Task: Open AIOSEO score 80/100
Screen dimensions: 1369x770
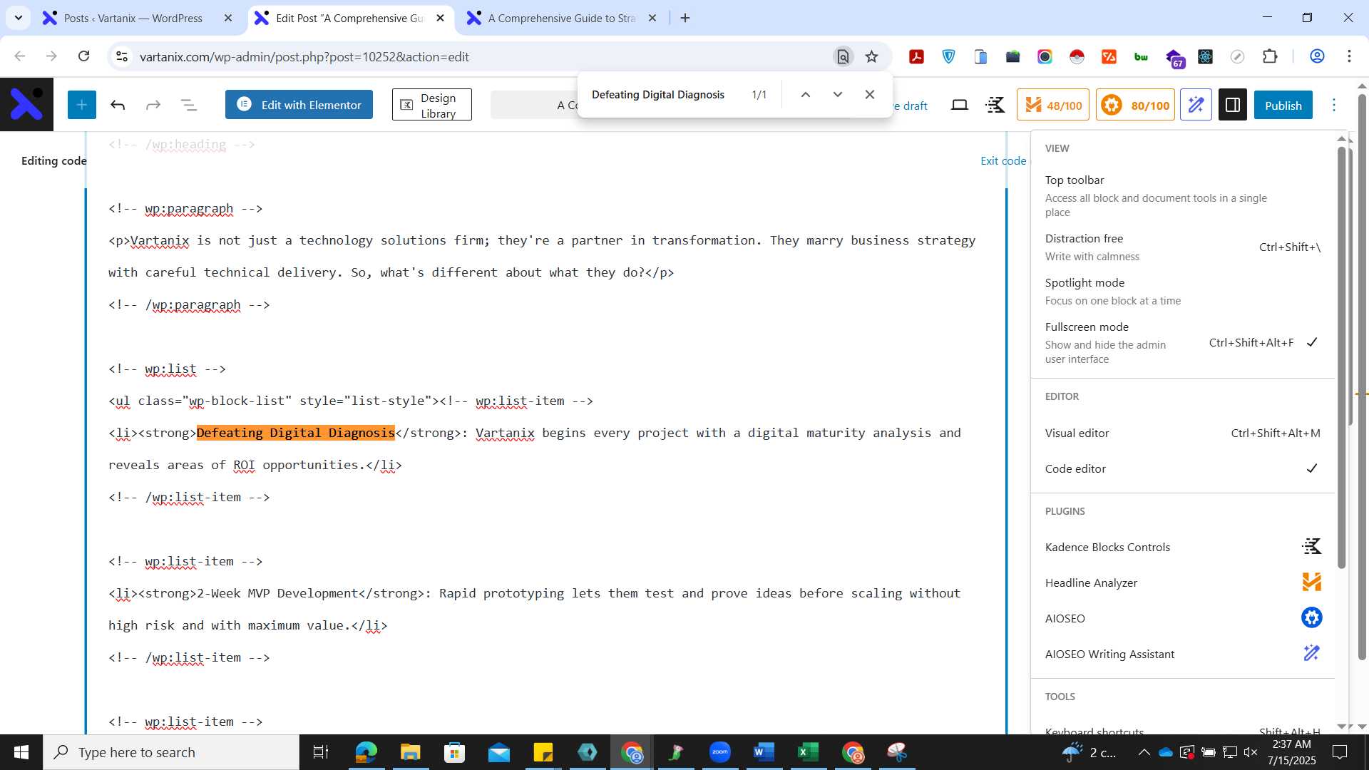Action: (x=1135, y=106)
